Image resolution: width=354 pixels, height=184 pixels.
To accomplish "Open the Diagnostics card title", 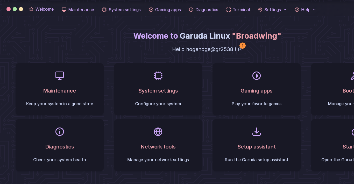I will point(60,147).
